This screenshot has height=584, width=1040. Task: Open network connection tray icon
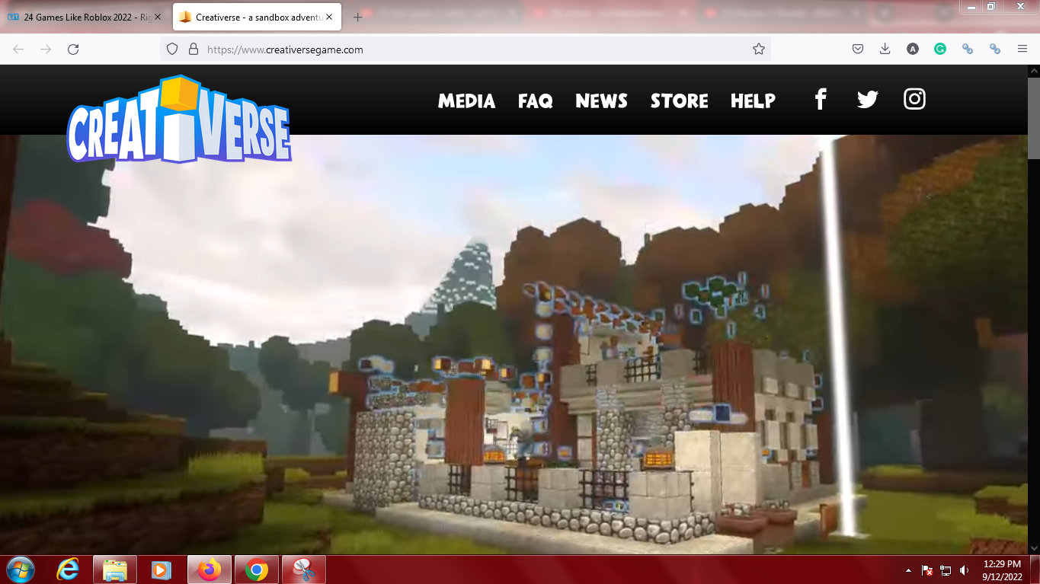946,570
